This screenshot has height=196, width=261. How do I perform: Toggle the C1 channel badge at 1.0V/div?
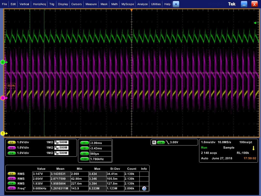pyautogui.click(x=11, y=142)
